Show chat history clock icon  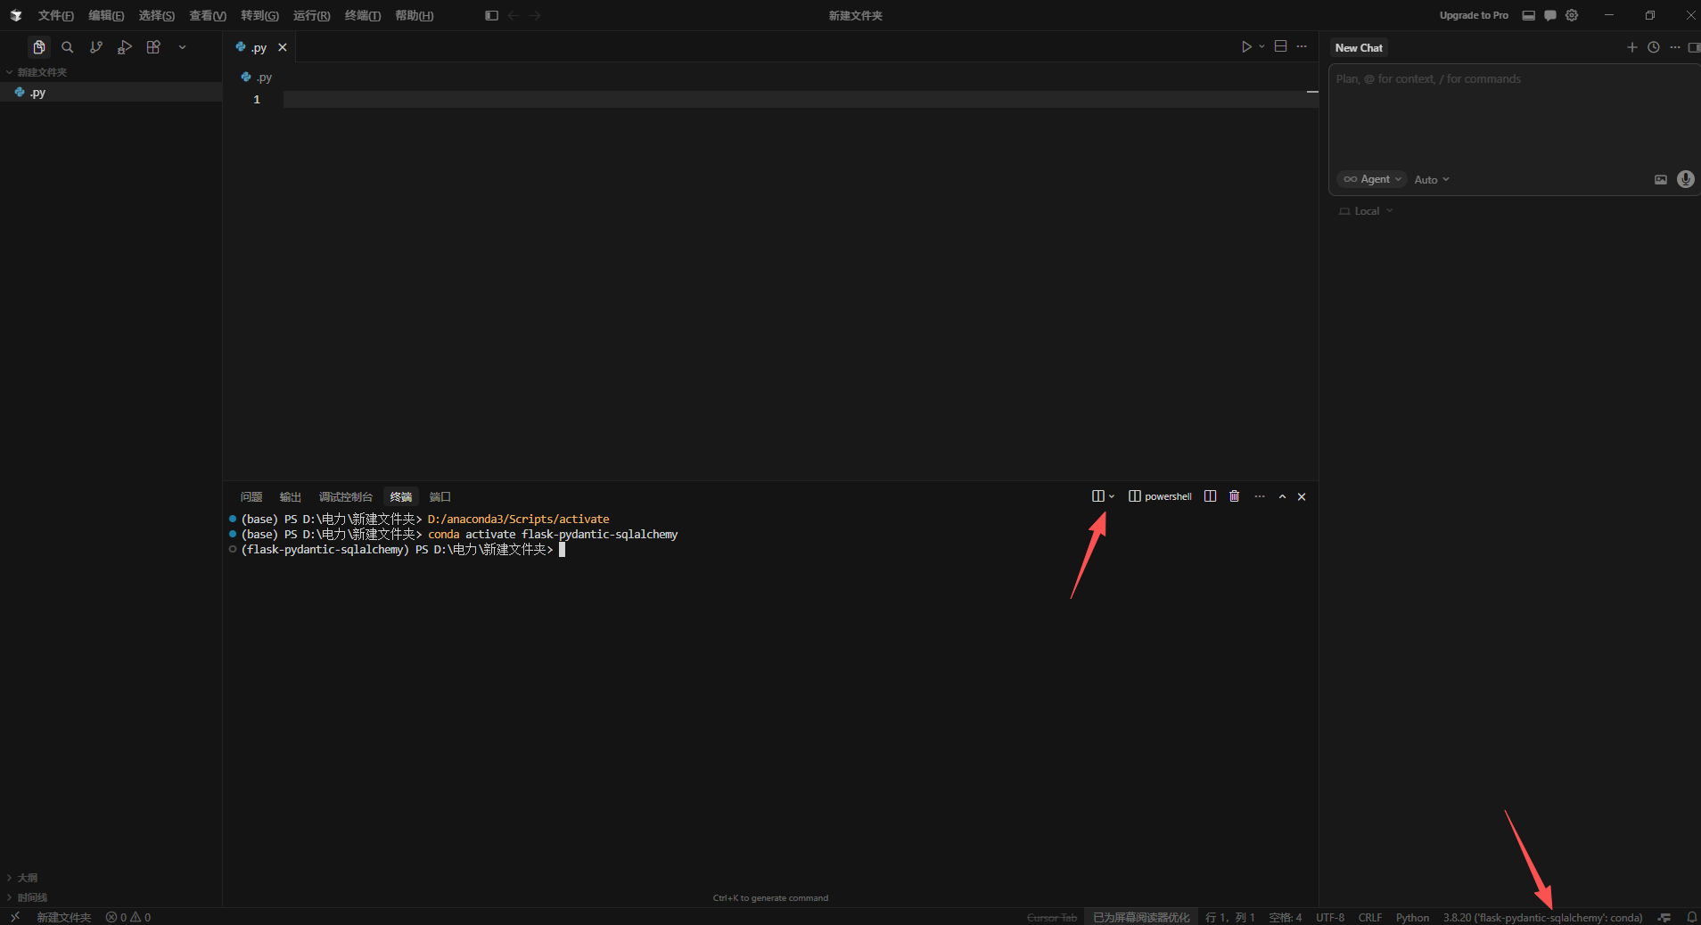point(1654,47)
